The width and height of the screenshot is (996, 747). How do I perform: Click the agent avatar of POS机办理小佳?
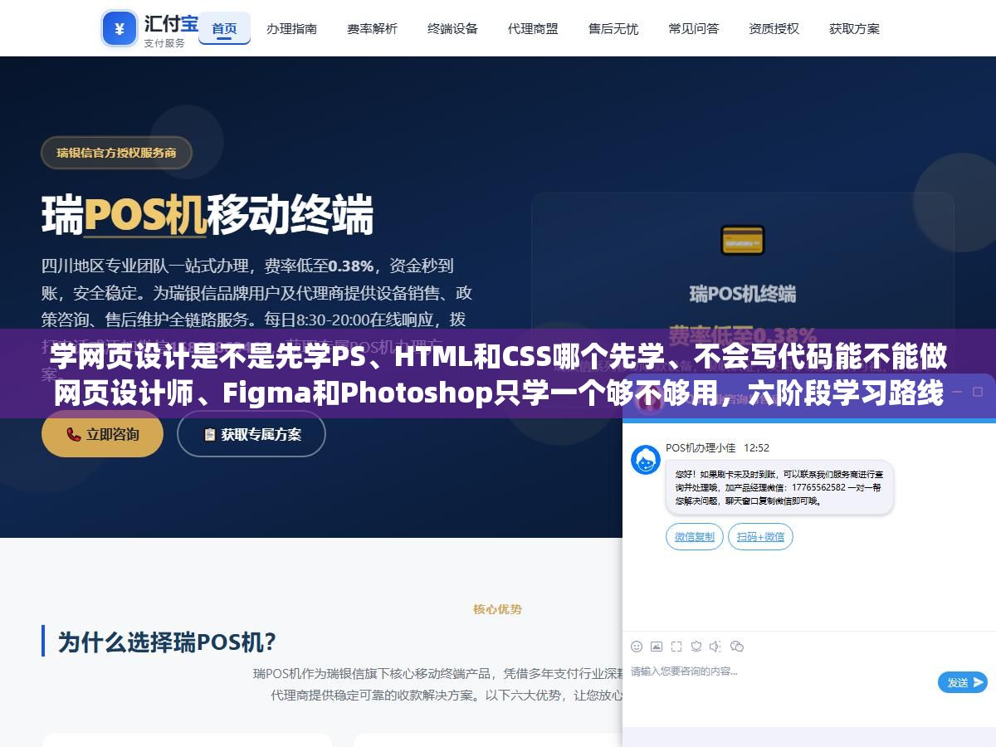646,460
